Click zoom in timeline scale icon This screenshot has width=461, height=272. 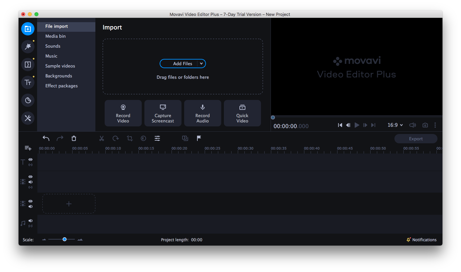(80, 240)
